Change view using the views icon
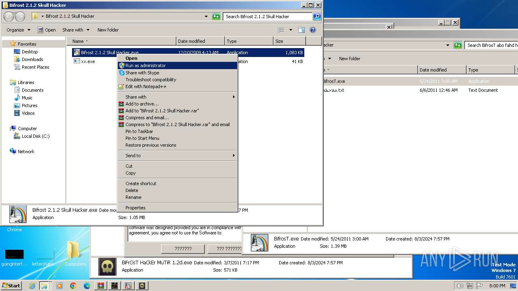 pos(281,30)
